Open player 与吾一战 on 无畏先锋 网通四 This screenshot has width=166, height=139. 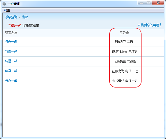coord(11,61)
